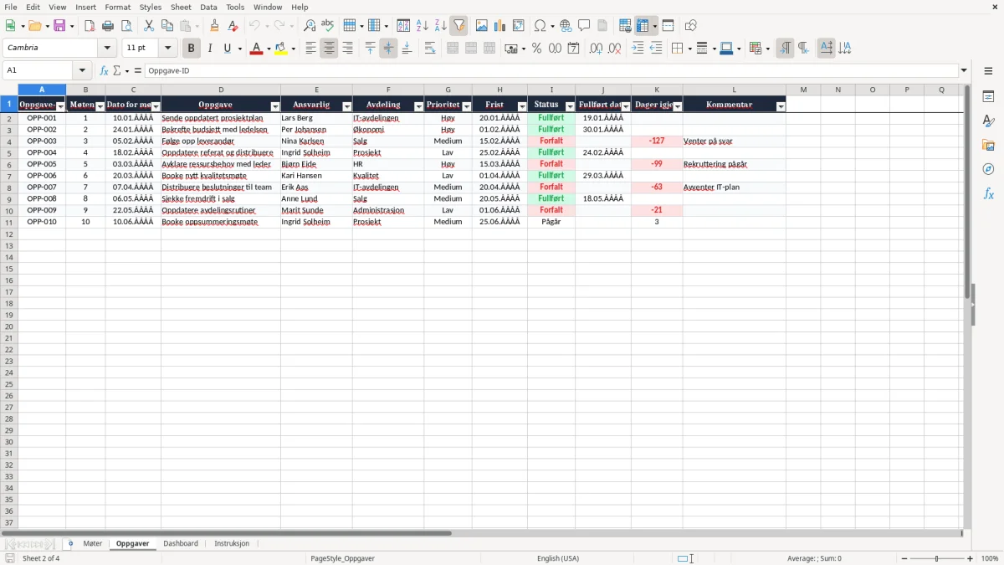Open the sidebar Functions panel
Screen dimensions: 1004x565
[988, 193]
